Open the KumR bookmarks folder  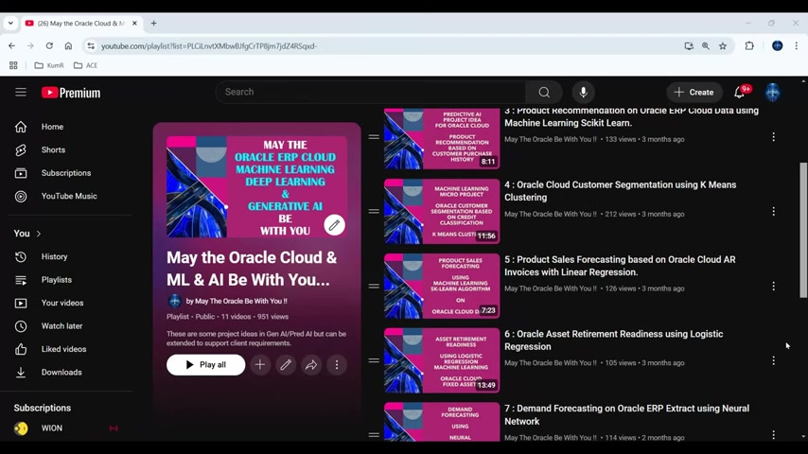click(x=49, y=65)
